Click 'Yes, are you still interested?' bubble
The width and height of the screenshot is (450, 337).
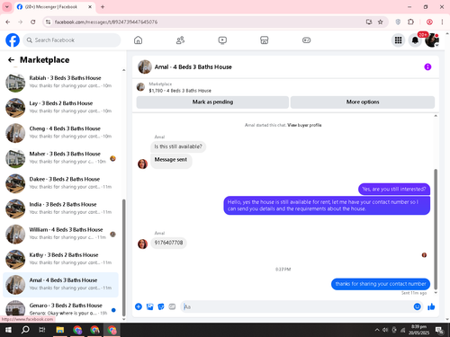[x=394, y=189]
